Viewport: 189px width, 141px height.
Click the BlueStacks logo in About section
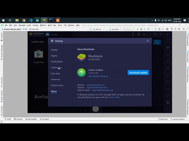click(x=82, y=57)
